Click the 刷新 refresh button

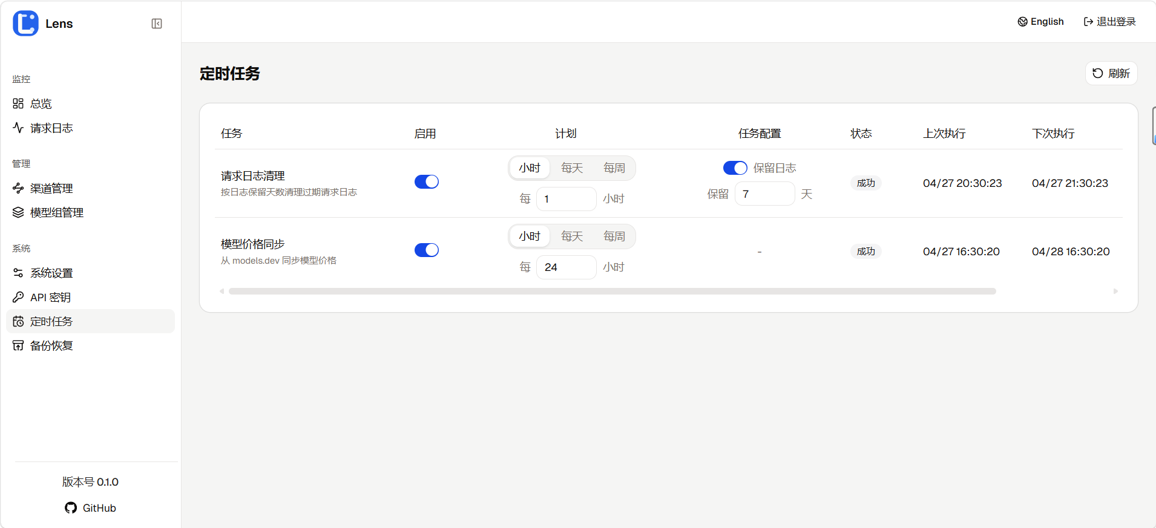tap(1111, 73)
